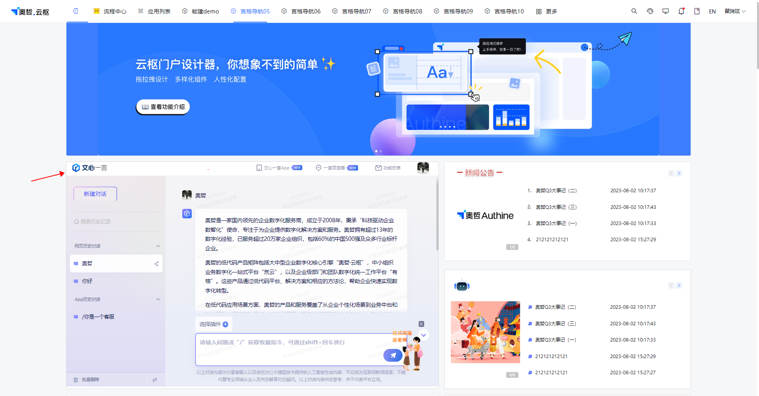Click the 查看功能介绍 button on the banner
759x396 pixels.
(x=163, y=107)
